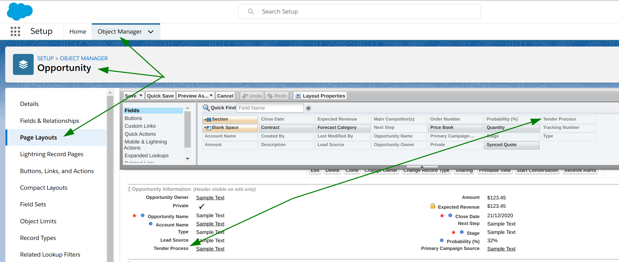Click the Blank Space palette item icon

(208, 128)
